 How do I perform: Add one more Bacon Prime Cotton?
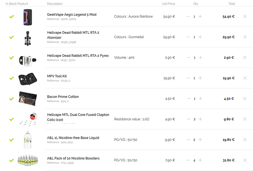(200, 98)
